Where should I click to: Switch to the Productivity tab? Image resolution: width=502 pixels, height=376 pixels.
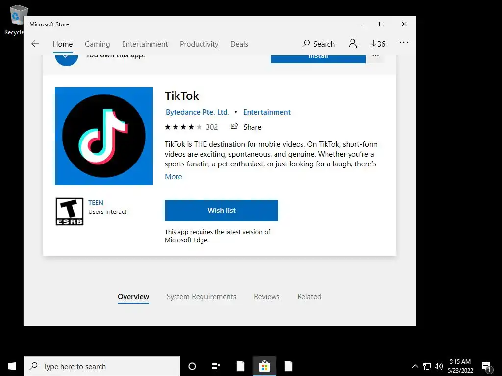click(x=199, y=44)
